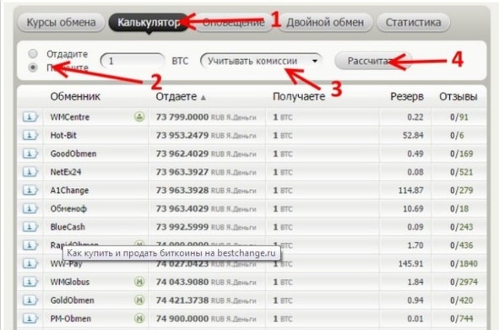Open info icon for WMCentre row

tap(30, 117)
